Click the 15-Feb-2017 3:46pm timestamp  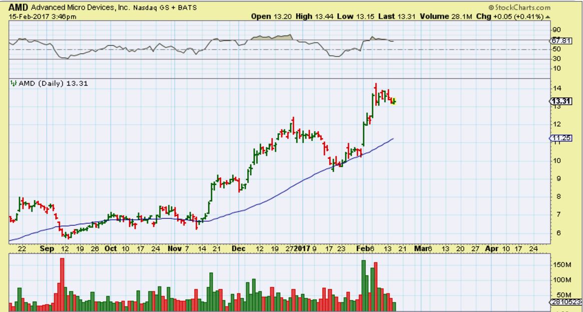point(43,17)
